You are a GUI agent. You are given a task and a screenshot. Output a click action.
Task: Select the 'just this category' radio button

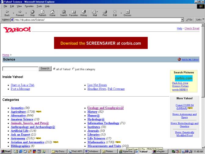(x=73, y=69)
